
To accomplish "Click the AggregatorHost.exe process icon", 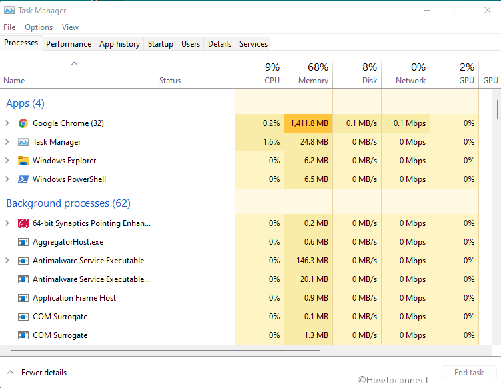I will [x=23, y=242].
